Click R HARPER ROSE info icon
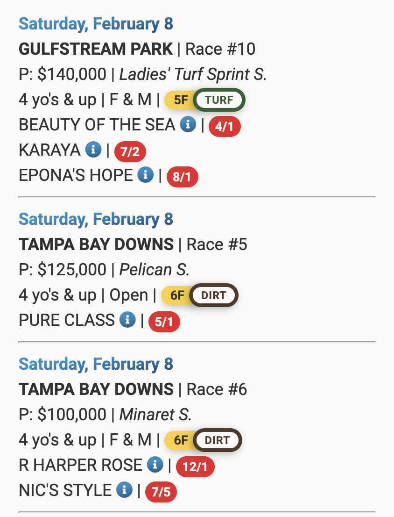 (x=155, y=465)
